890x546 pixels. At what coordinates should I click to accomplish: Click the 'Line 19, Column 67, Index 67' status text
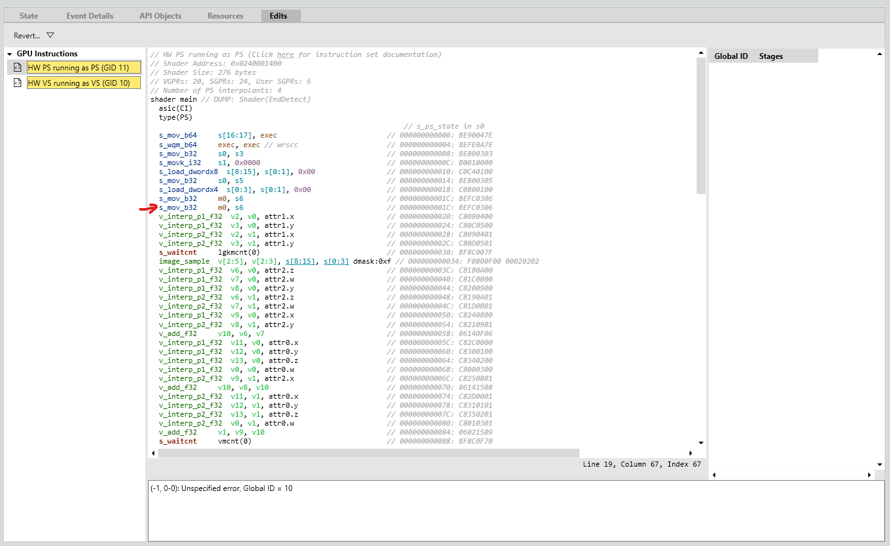(642, 464)
